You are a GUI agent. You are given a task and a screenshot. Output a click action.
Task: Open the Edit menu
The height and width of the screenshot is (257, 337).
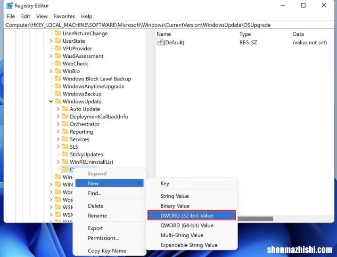(25, 16)
